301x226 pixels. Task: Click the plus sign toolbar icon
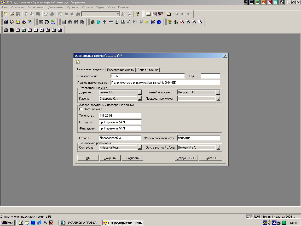pyautogui.click(x=105, y=22)
